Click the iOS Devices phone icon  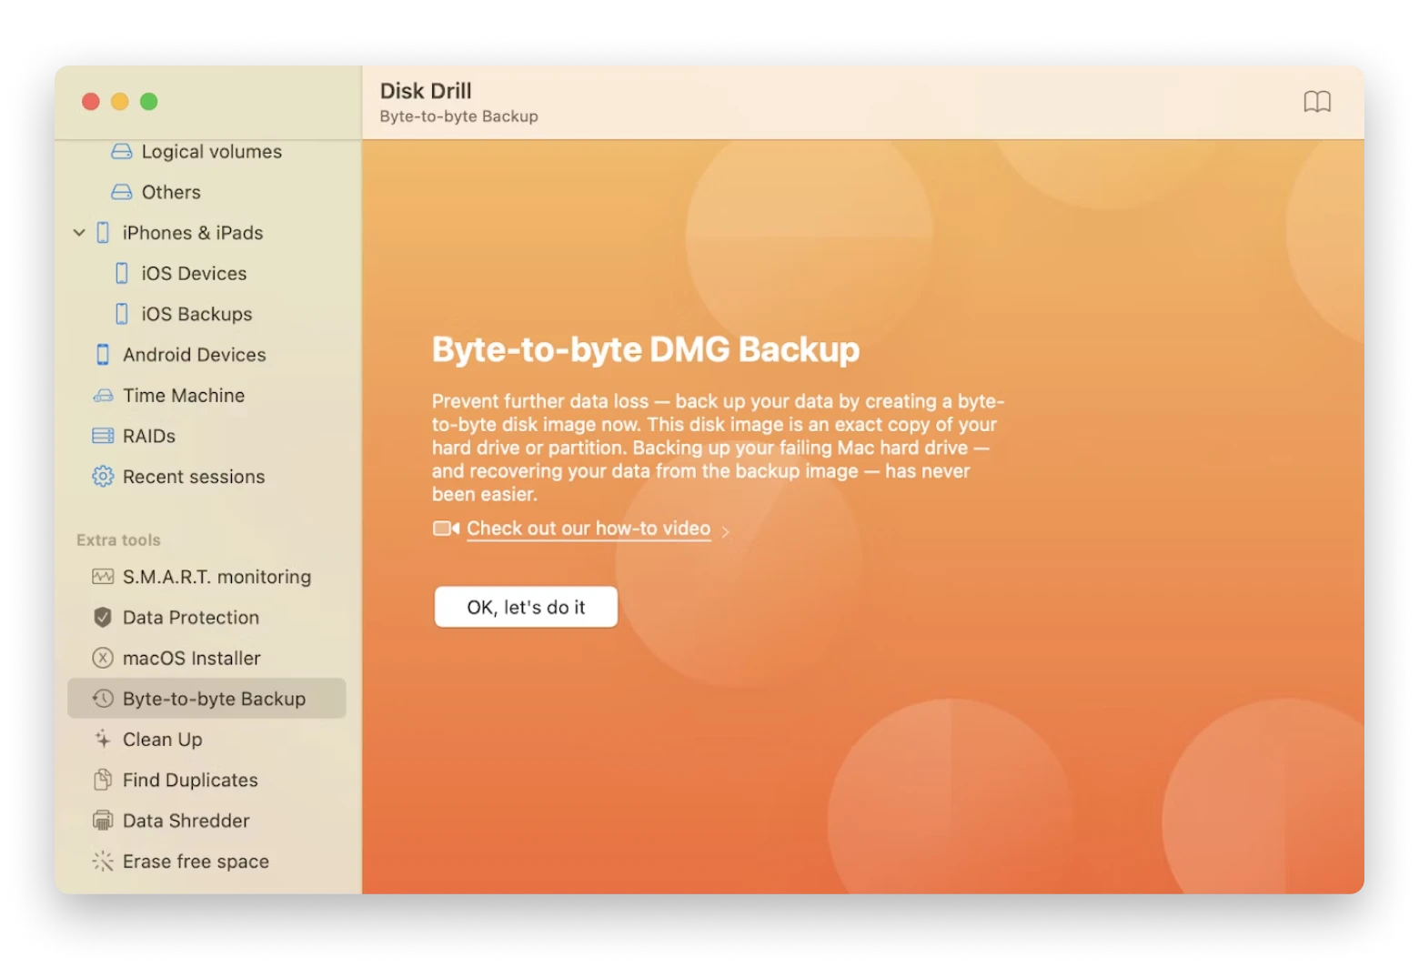tap(121, 274)
